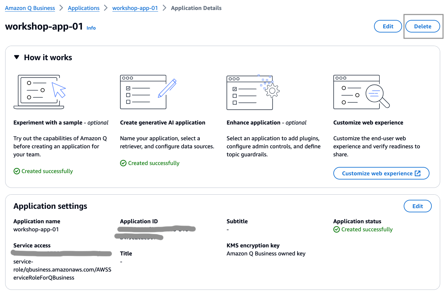
Task: Click the Application name value workshop-app-01
Action: [36, 229]
